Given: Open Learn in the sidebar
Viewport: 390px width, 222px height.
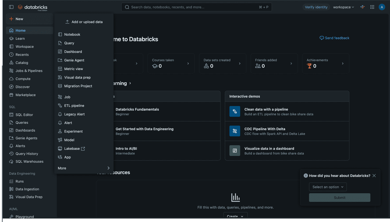Looking at the screenshot, I should click(30, 38).
